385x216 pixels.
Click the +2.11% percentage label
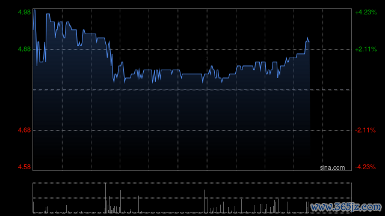[366, 49]
